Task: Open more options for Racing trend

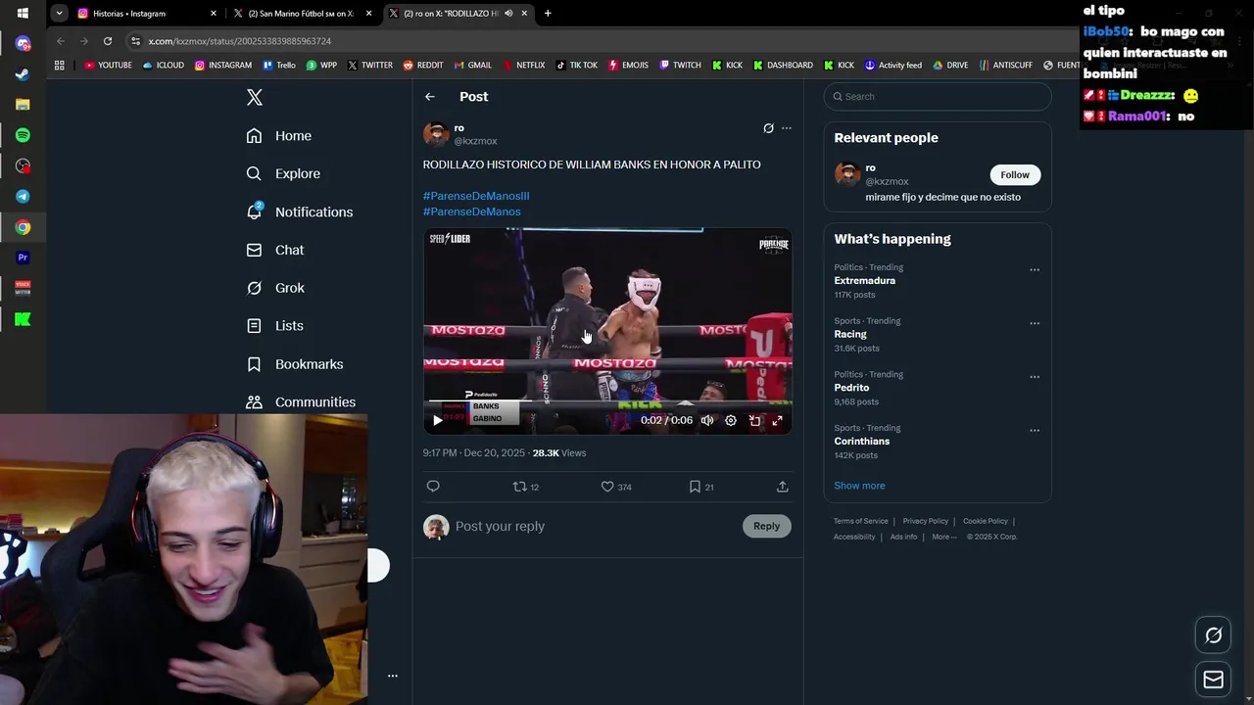Action: point(1035,323)
